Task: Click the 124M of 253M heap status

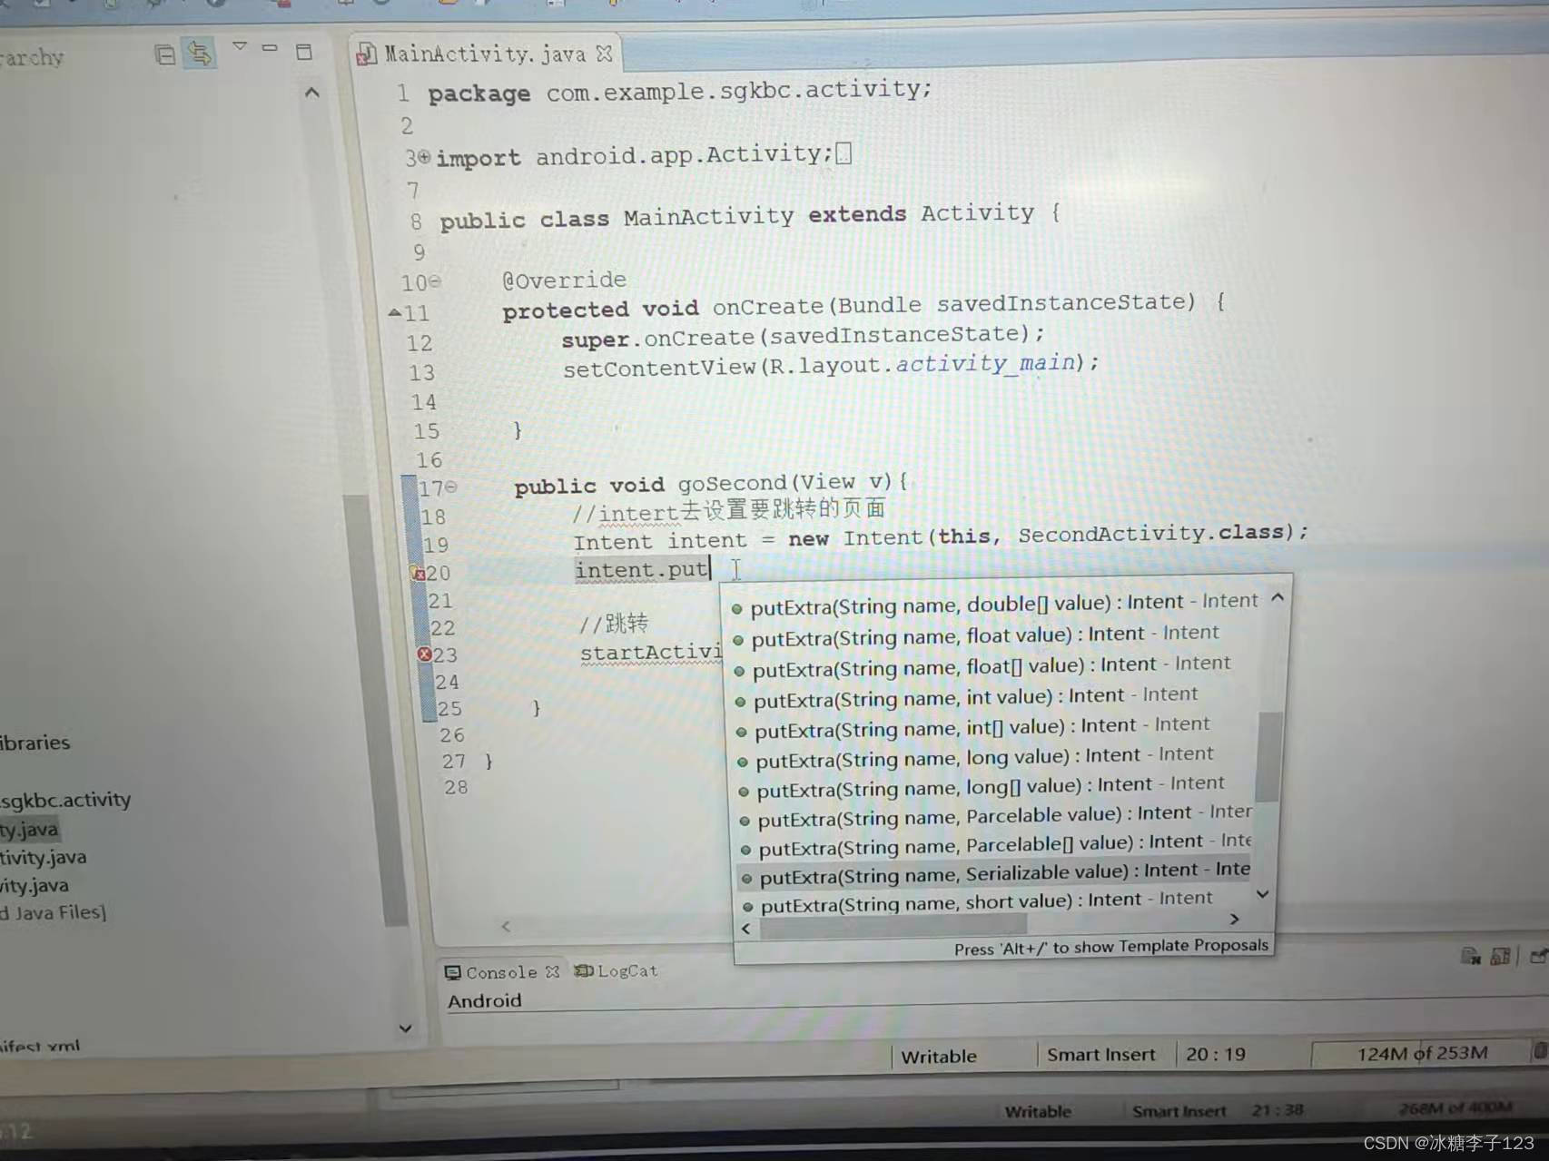Action: pos(1422,1053)
